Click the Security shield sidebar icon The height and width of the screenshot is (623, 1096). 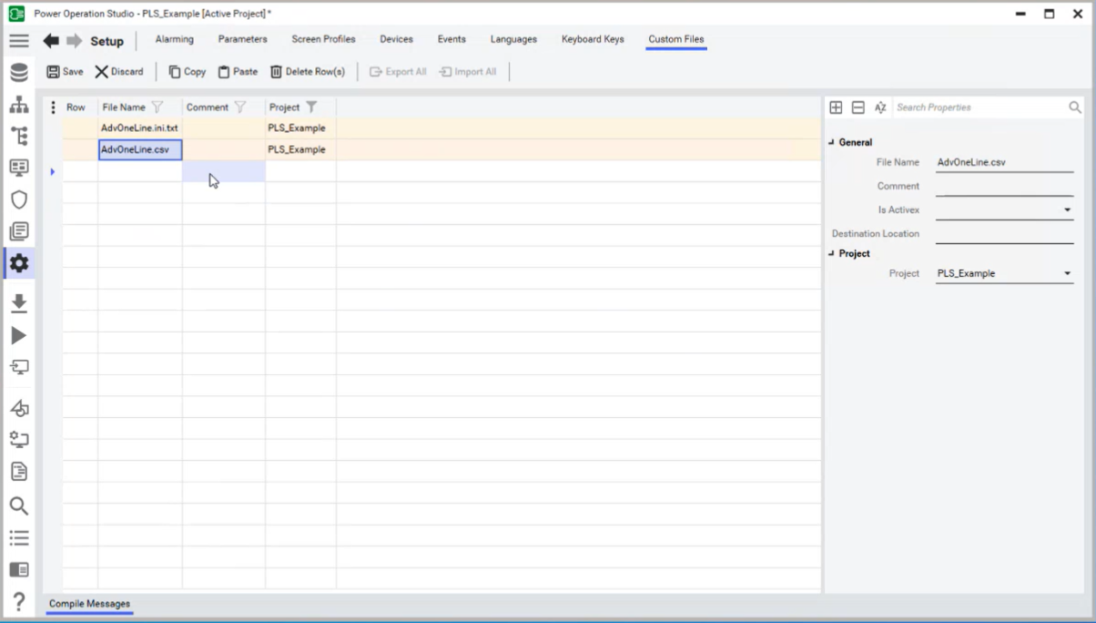click(x=18, y=199)
